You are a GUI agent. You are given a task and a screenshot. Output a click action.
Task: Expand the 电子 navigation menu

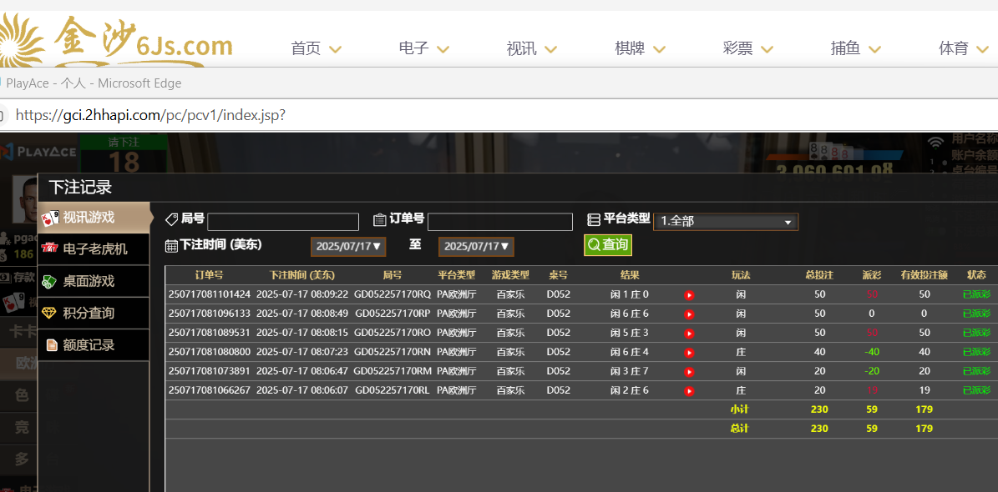pyautogui.click(x=423, y=48)
